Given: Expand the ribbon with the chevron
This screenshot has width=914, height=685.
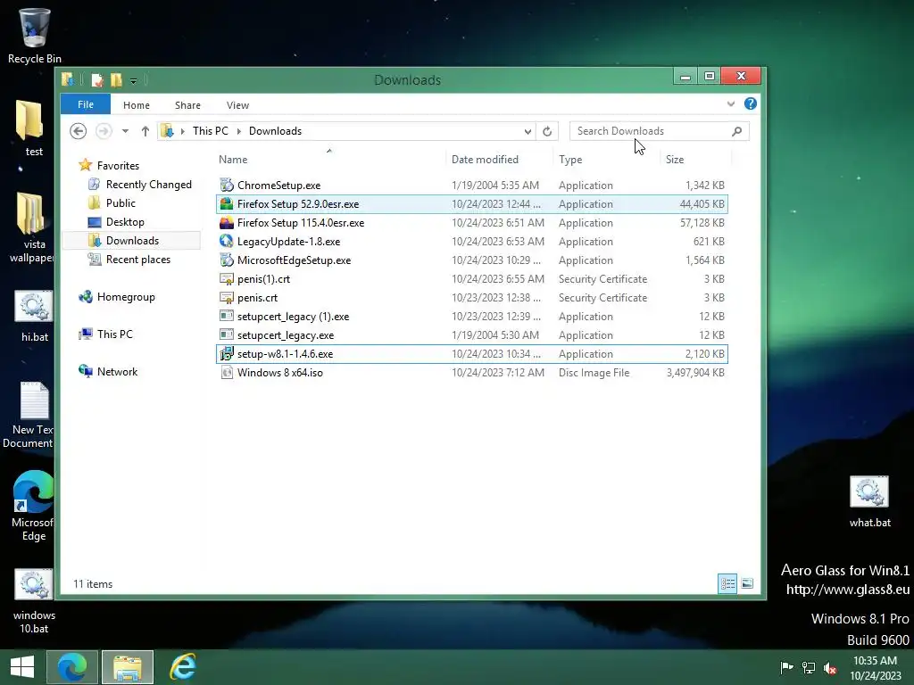Looking at the screenshot, I should [731, 103].
